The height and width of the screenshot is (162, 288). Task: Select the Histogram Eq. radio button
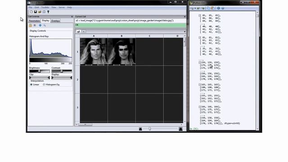pos(44,85)
